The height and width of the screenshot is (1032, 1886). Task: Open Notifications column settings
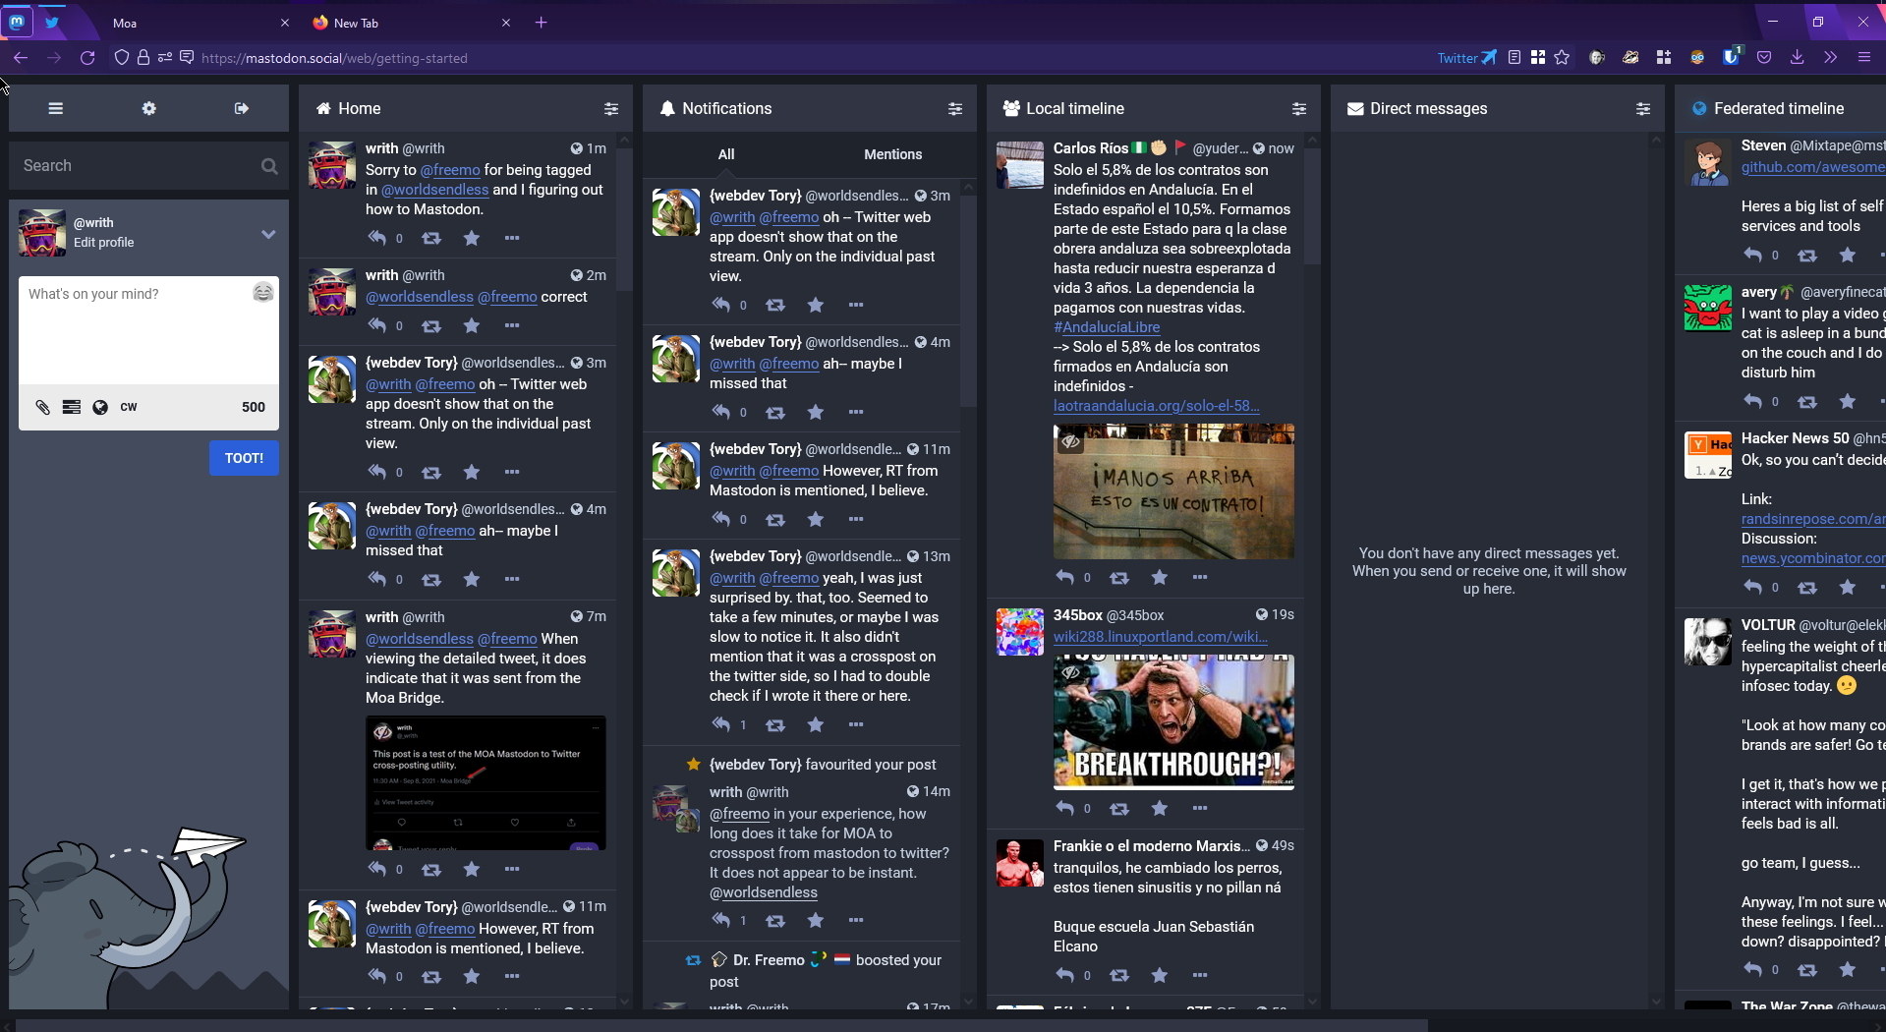pos(955,109)
